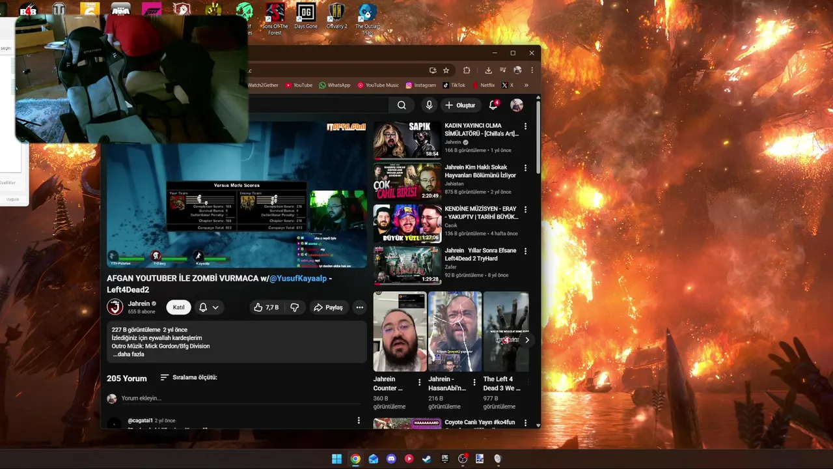Open Chrome profile avatar in toolbar

coord(517,70)
